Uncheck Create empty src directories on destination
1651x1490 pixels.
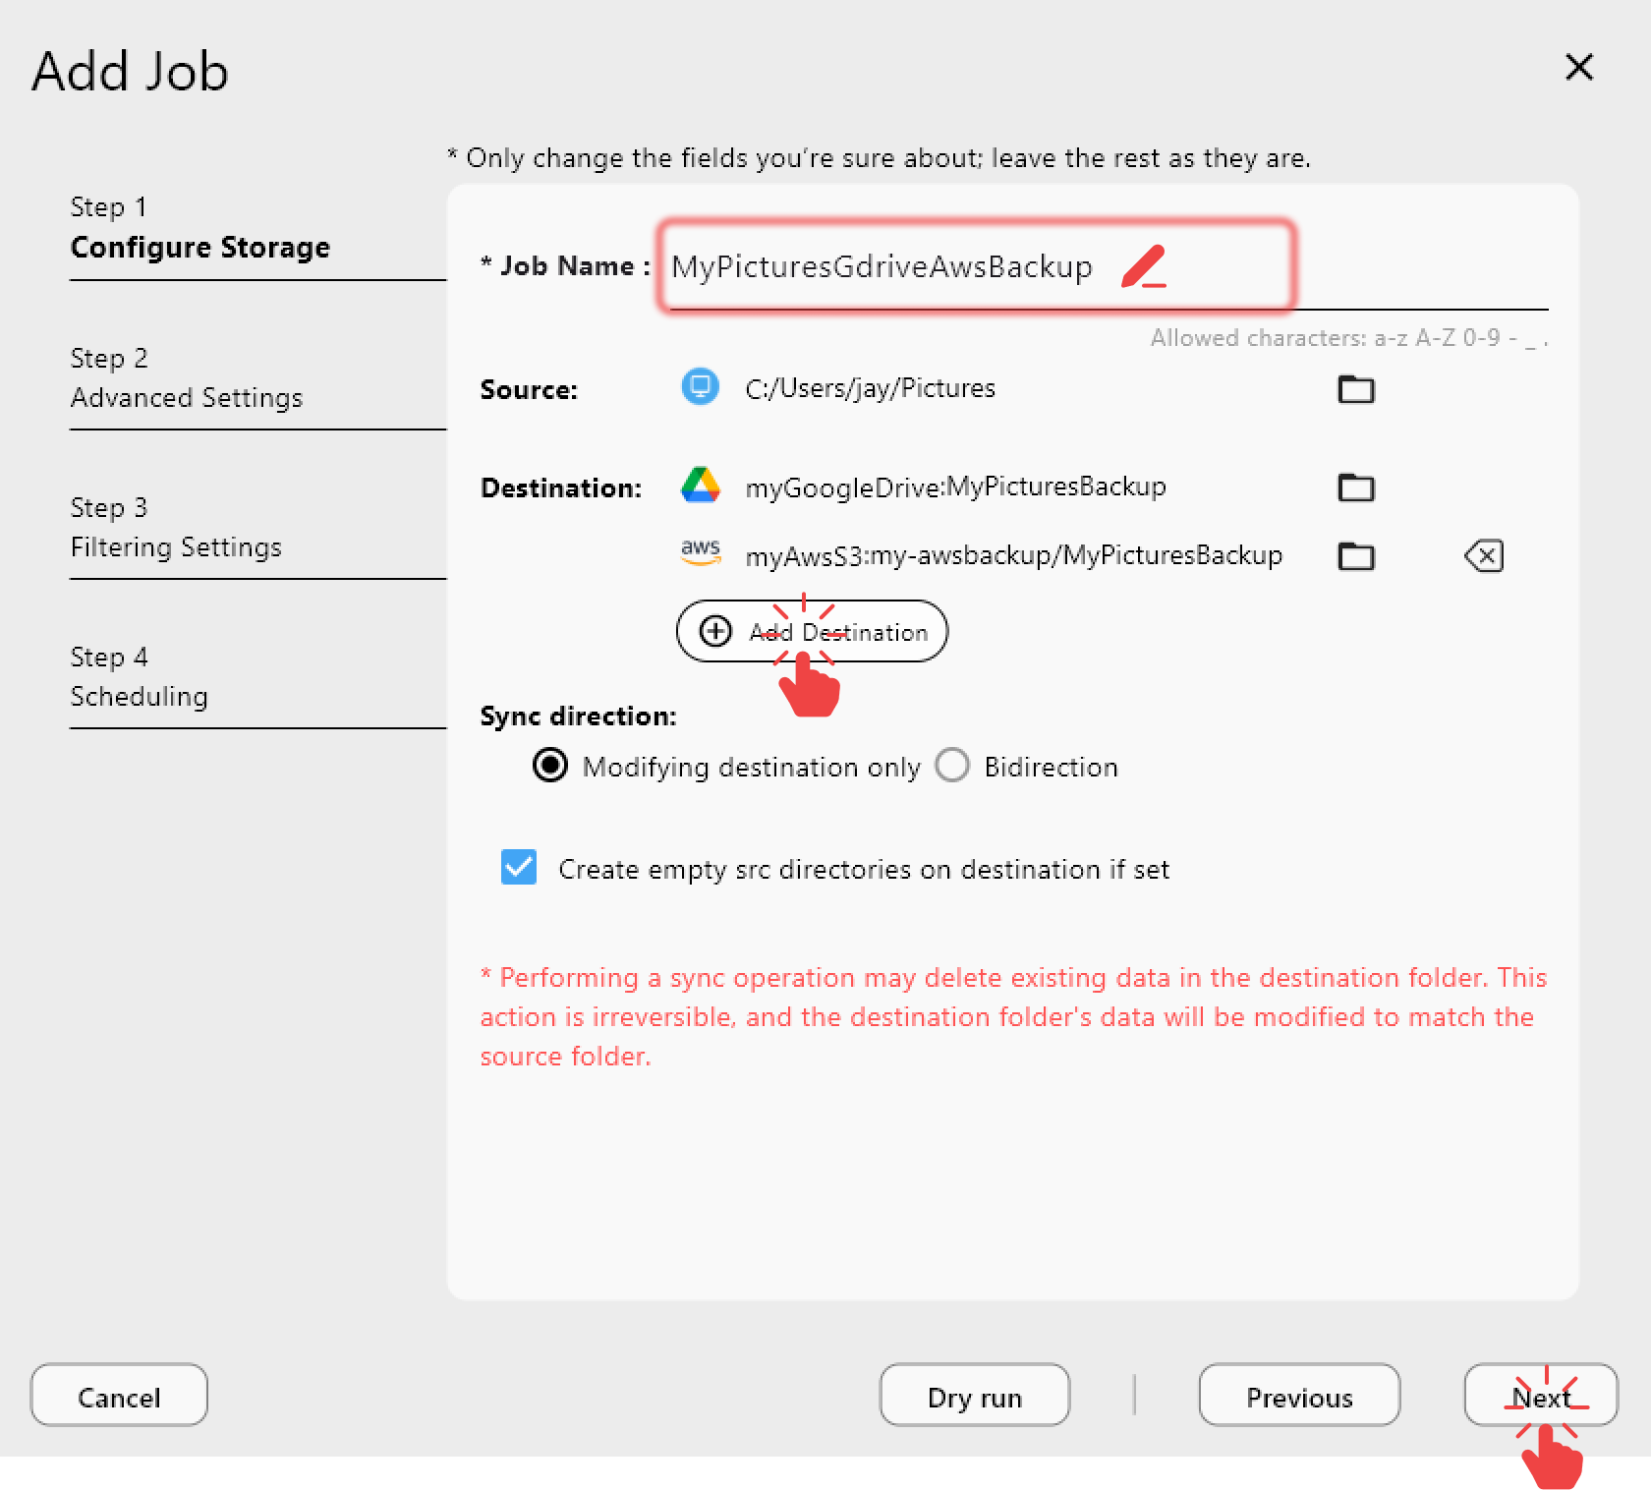pos(518,868)
